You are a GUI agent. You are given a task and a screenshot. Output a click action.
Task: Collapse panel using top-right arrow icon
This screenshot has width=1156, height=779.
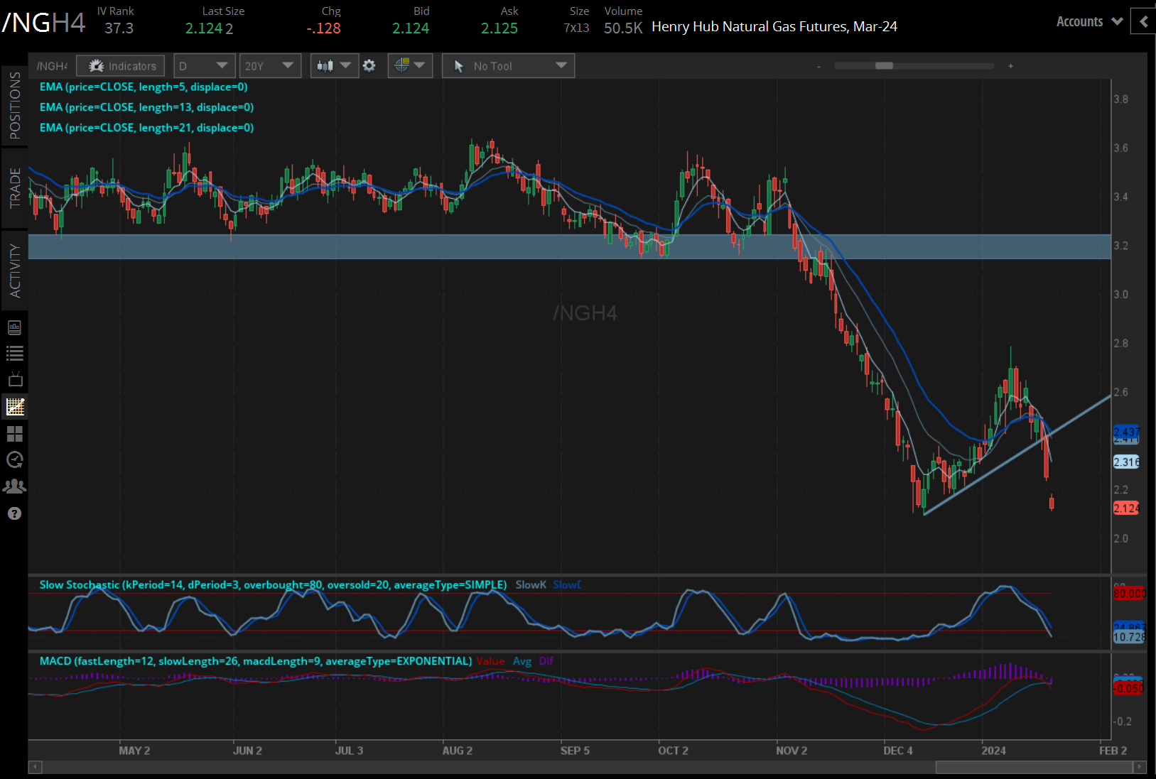(x=1143, y=21)
